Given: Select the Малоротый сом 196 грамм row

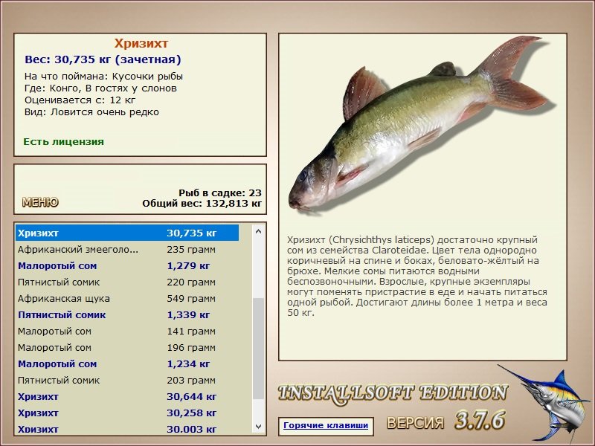Looking at the screenshot, I should point(127,347).
